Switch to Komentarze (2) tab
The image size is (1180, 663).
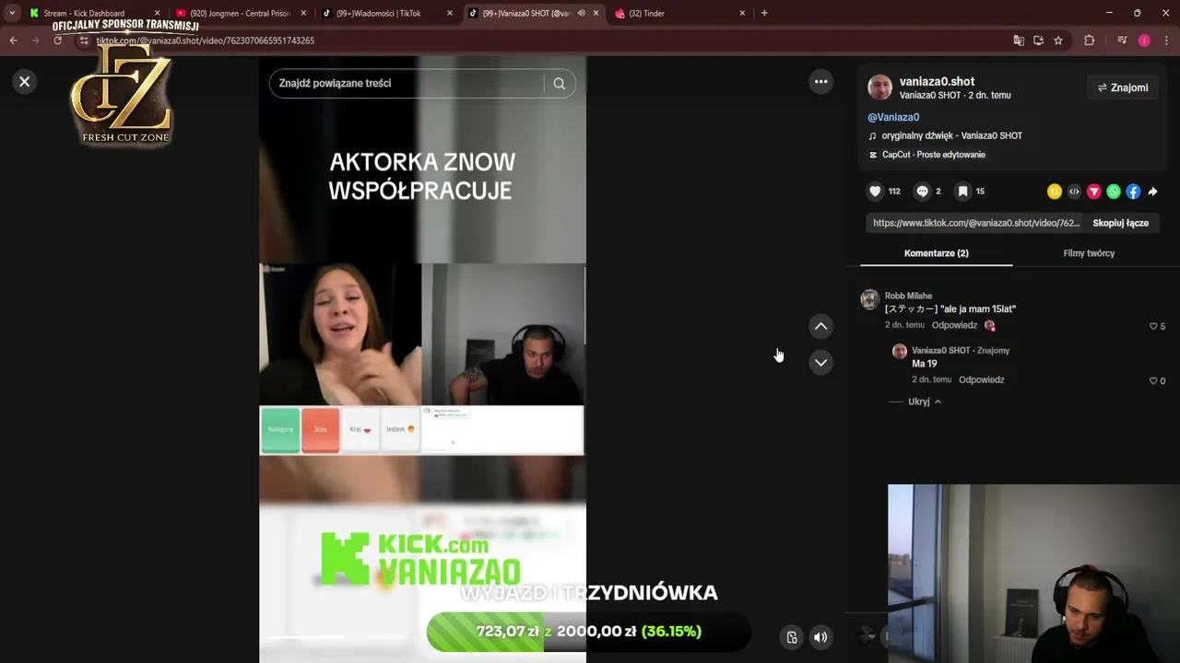coord(936,253)
